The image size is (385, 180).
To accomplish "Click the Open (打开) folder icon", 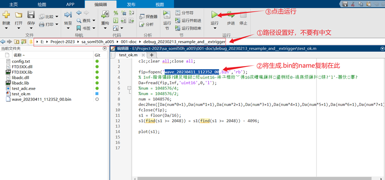I will [x=18, y=15].
